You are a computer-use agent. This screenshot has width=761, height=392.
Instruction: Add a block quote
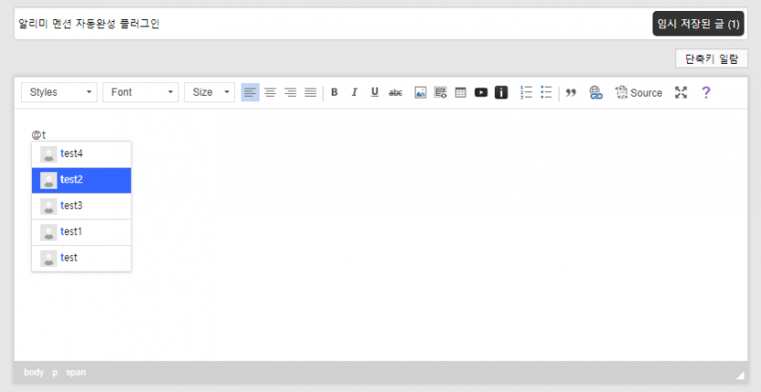(571, 92)
